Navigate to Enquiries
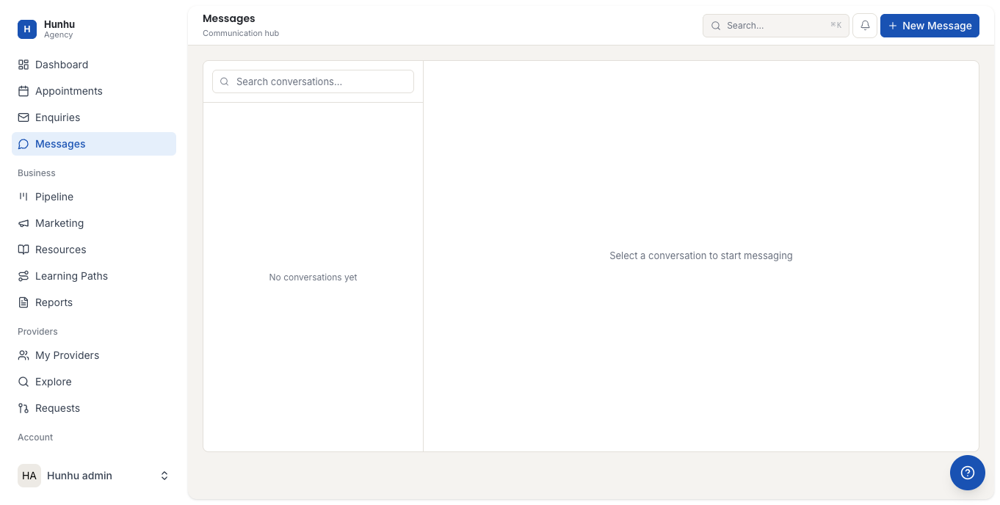This screenshot has width=1000, height=505. [x=94, y=117]
